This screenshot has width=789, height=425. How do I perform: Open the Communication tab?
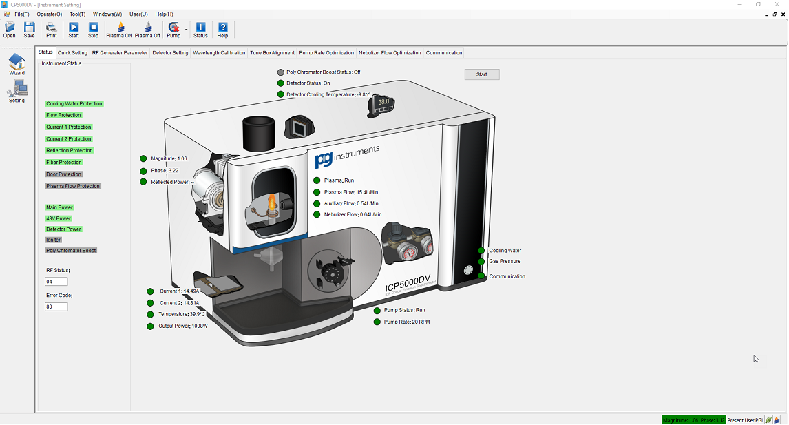tap(444, 53)
